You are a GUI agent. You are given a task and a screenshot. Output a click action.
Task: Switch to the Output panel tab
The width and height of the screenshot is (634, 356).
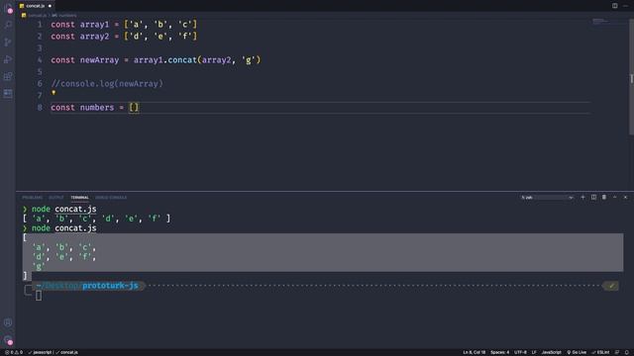56,198
